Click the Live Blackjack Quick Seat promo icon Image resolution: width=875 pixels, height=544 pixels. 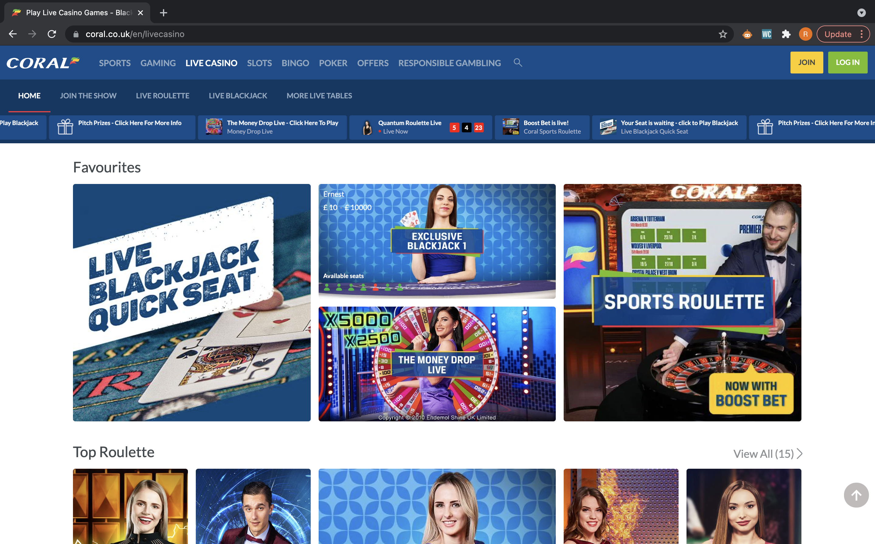click(x=608, y=127)
